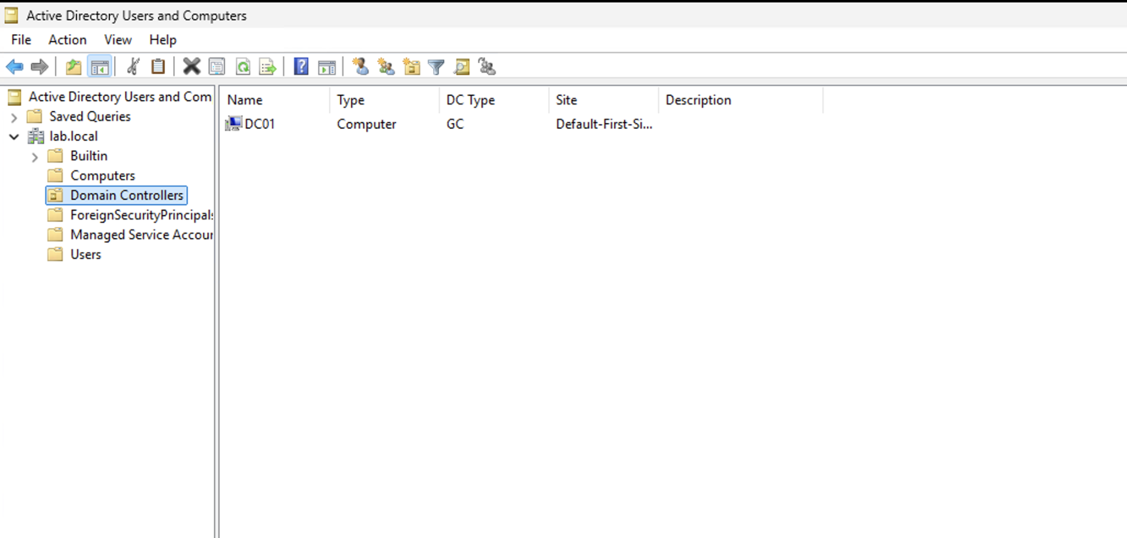Expand the Builtin container
Image resolution: width=1127 pixels, height=538 pixels.
point(35,156)
